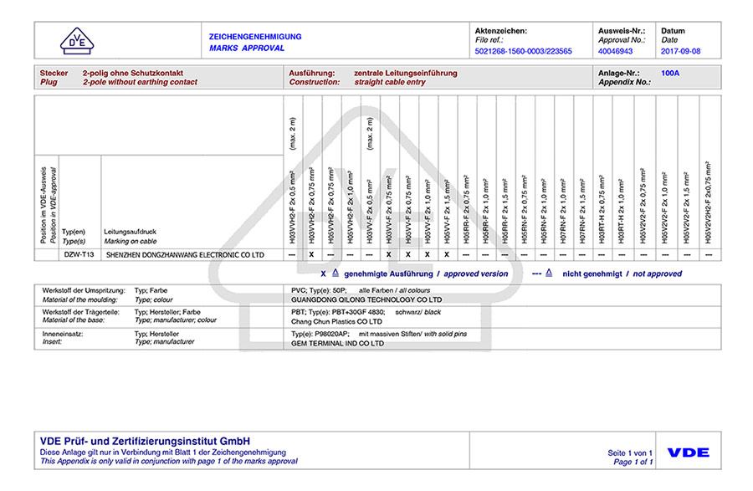
Task: Click the dashes symbol beside 'nicht genehmigt'
Action: (537, 274)
